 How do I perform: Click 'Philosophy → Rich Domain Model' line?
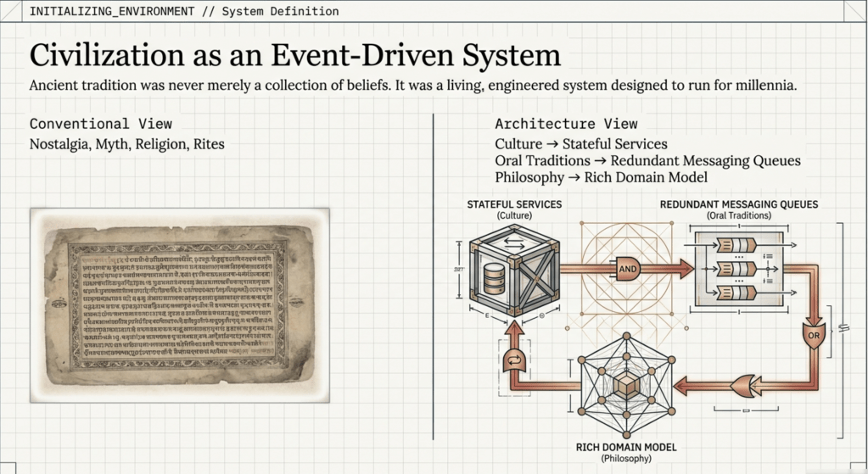(602, 177)
